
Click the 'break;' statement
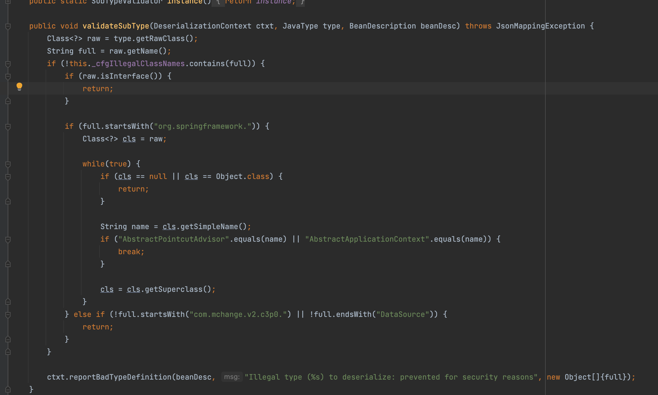pos(131,252)
